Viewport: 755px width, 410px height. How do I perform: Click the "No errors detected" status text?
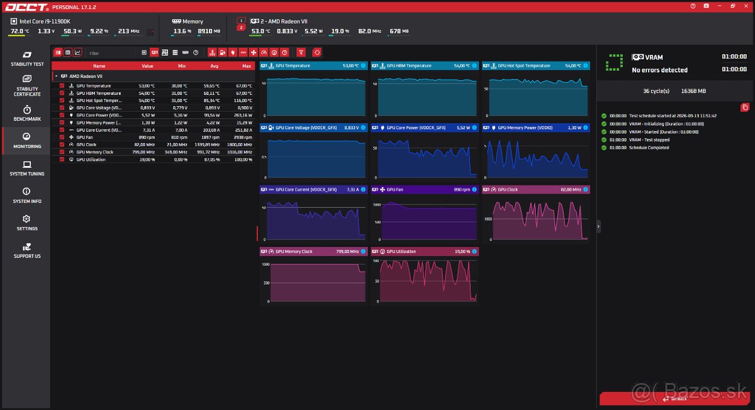point(659,70)
